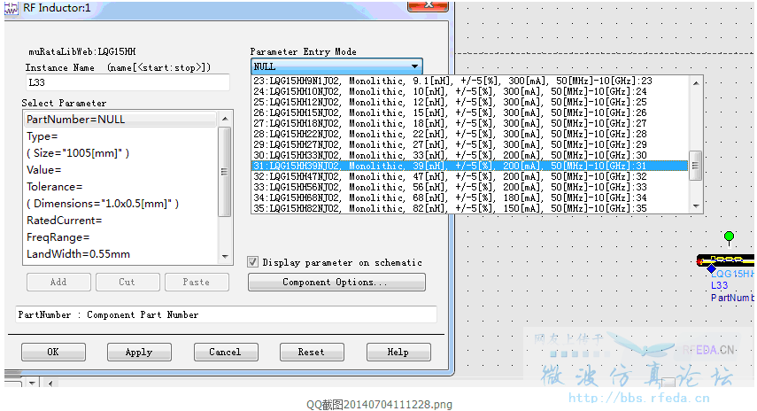Image resolution: width=757 pixels, height=411 pixels.
Task: Select part 30 LQG15HH33NJ02, 33 nH
Action: pos(470,155)
